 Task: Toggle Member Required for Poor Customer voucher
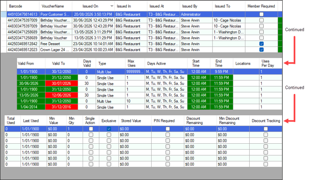pos(261,14)
